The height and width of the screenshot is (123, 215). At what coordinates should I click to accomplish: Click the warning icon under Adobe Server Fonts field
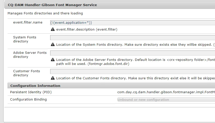tap(53, 60)
